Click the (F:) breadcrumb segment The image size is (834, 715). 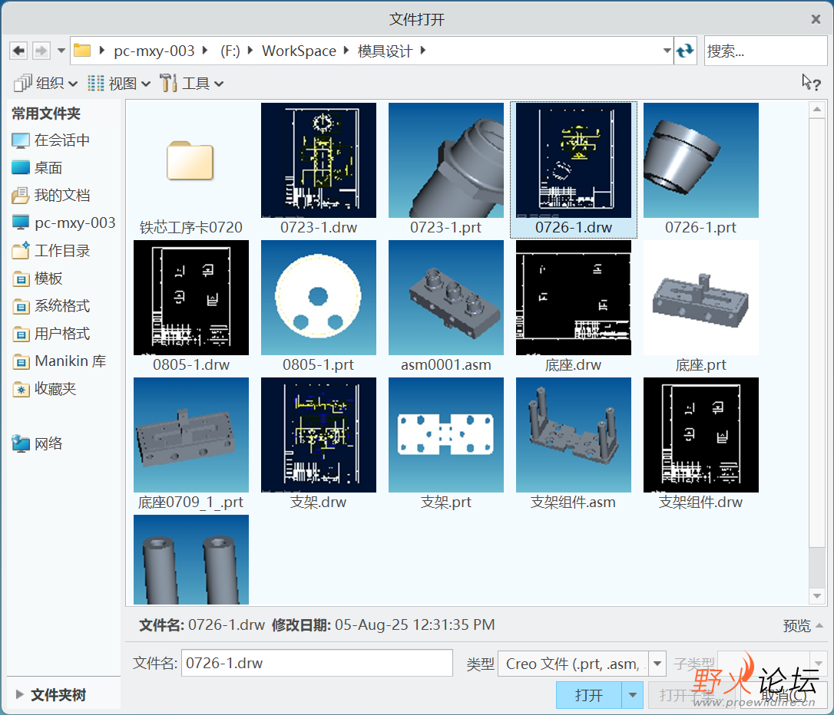(230, 51)
